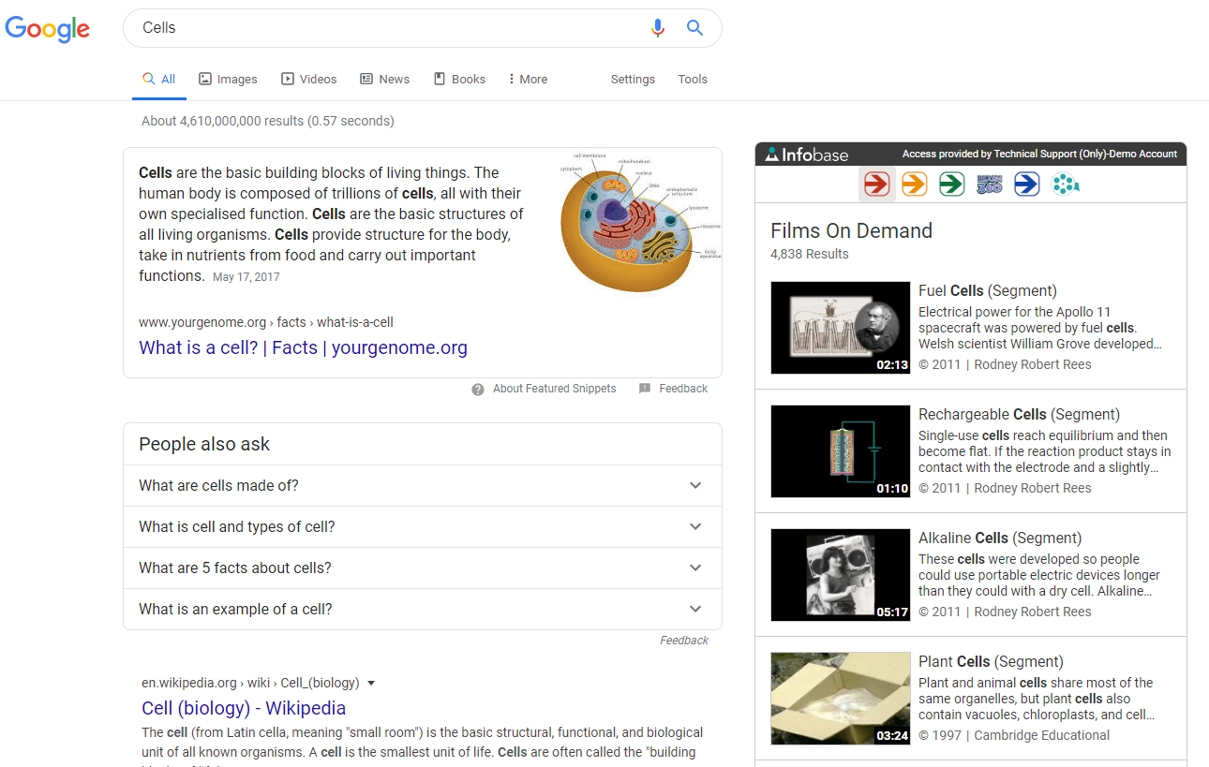Image resolution: width=1209 pixels, height=767 pixels.
Task: Play the Fuel Cells video thumbnail
Action: (x=841, y=328)
